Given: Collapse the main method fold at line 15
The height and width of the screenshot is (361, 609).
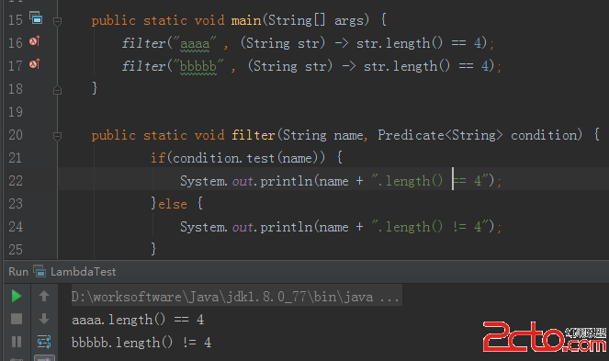Looking at the screenshot, I should (57, 21).
